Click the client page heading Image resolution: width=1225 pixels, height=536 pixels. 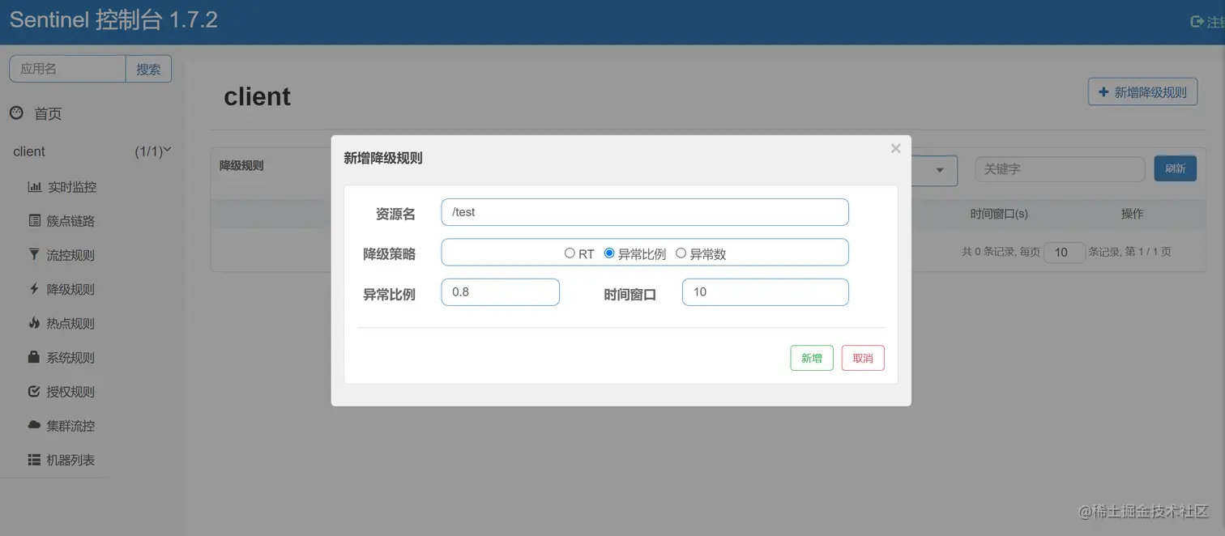(257, 96)
